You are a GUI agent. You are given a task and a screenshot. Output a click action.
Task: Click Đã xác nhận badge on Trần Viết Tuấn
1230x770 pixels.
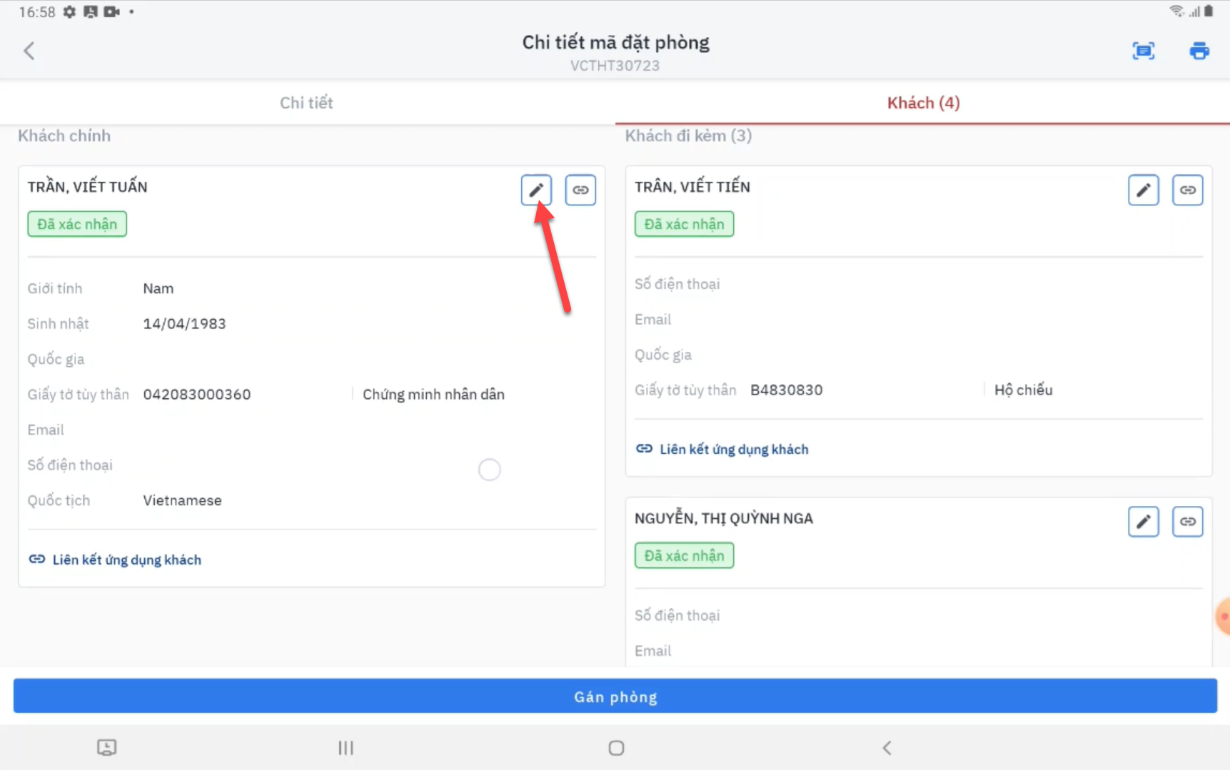(x=77, y=224)
